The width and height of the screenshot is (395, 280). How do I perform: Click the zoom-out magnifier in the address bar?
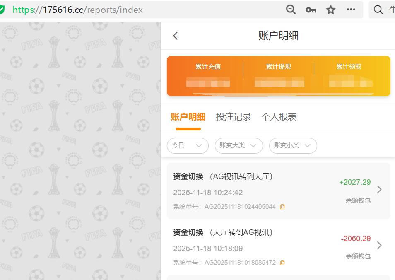click(x=291, y=9)
